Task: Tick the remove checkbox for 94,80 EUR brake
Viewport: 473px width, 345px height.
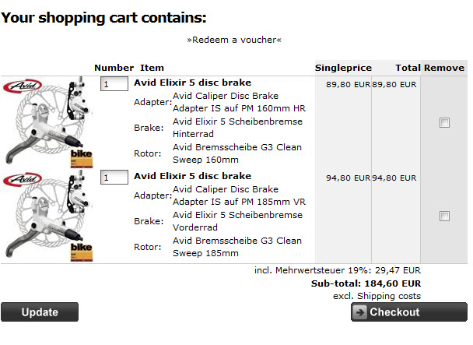Action: coord(444,216)
